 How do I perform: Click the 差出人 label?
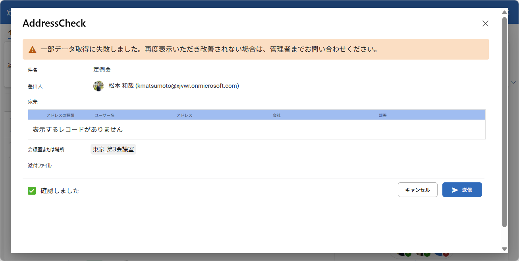pos(35,86)
